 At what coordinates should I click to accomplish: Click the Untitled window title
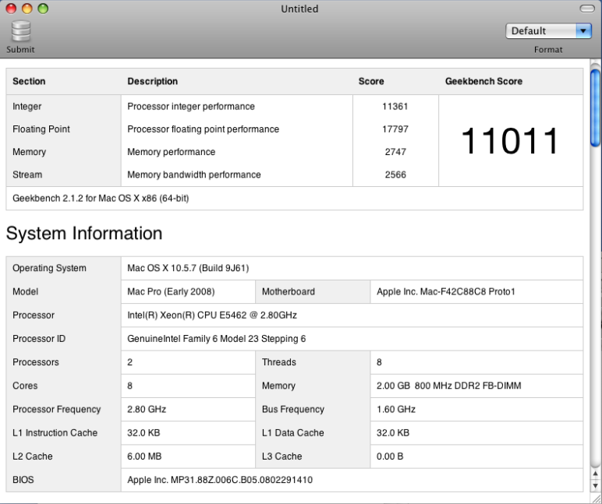point(299,9)
